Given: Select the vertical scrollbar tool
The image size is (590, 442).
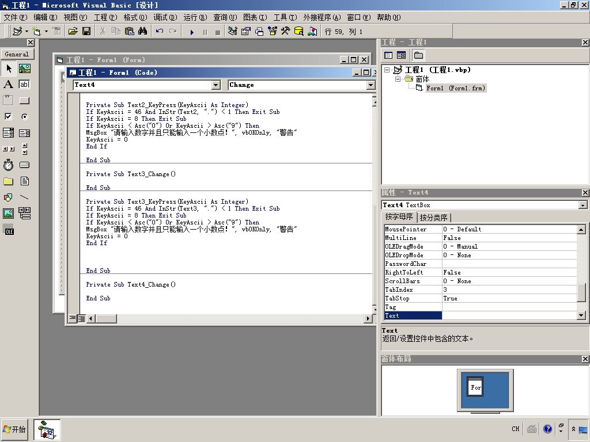Looking at the screenshot, I should [24, 149].
